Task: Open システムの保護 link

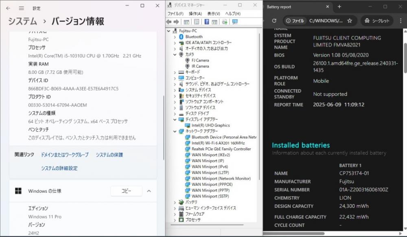Action: (x=109, y=155)
